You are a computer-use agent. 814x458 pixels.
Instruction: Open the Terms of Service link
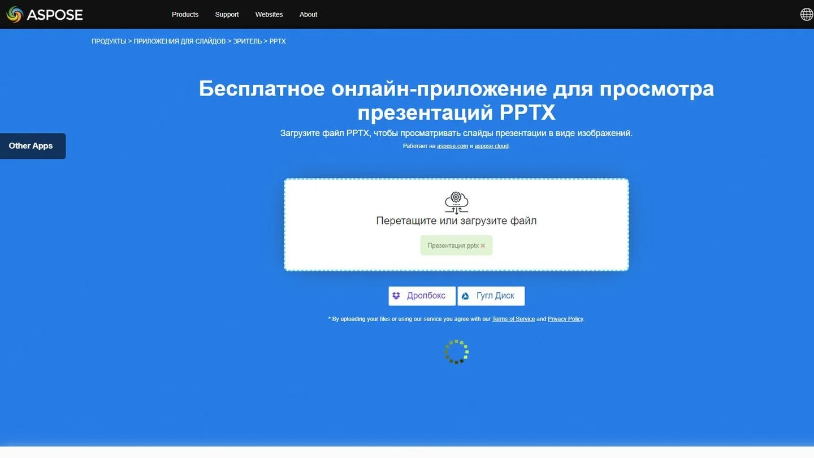(x=513, y=319)
